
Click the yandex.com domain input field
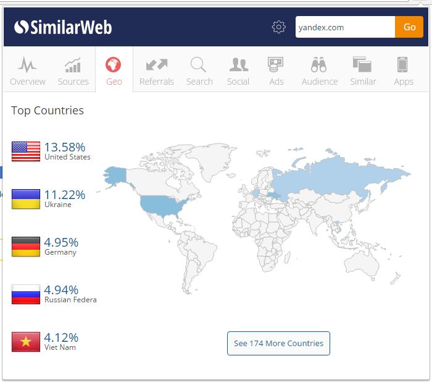tap(344, 27)
